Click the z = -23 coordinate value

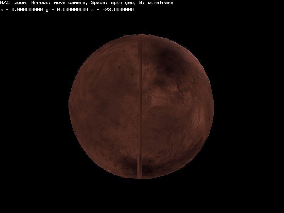point(114,10)
